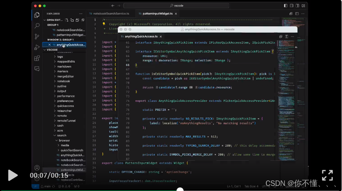The image size is (342, 191).
Task: Open the Search view in activity bar
Action: (37, 26)
